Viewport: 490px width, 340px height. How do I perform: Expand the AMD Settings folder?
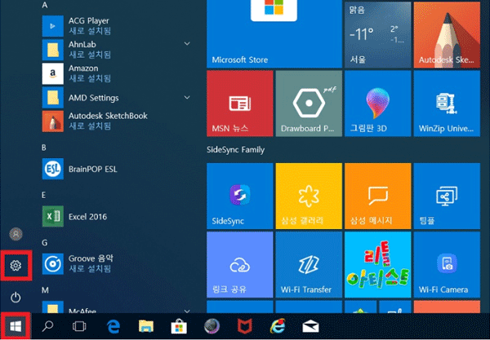(187, 98)
